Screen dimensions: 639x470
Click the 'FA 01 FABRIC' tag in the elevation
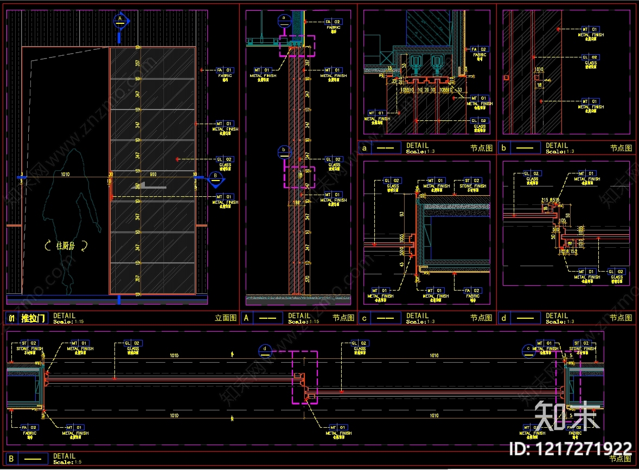[225, 73]
